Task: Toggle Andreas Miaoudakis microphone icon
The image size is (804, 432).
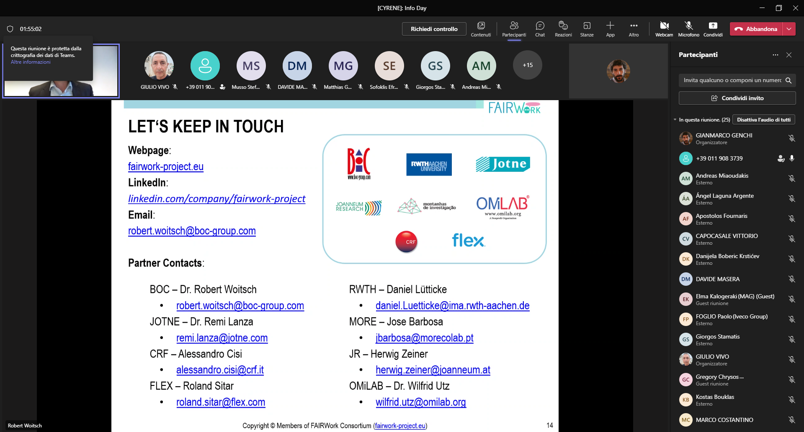Action: (x=791, y=178)
